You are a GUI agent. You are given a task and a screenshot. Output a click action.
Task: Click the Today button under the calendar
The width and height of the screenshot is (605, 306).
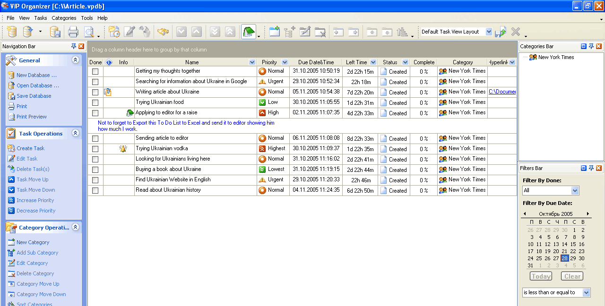click(541, 276)
